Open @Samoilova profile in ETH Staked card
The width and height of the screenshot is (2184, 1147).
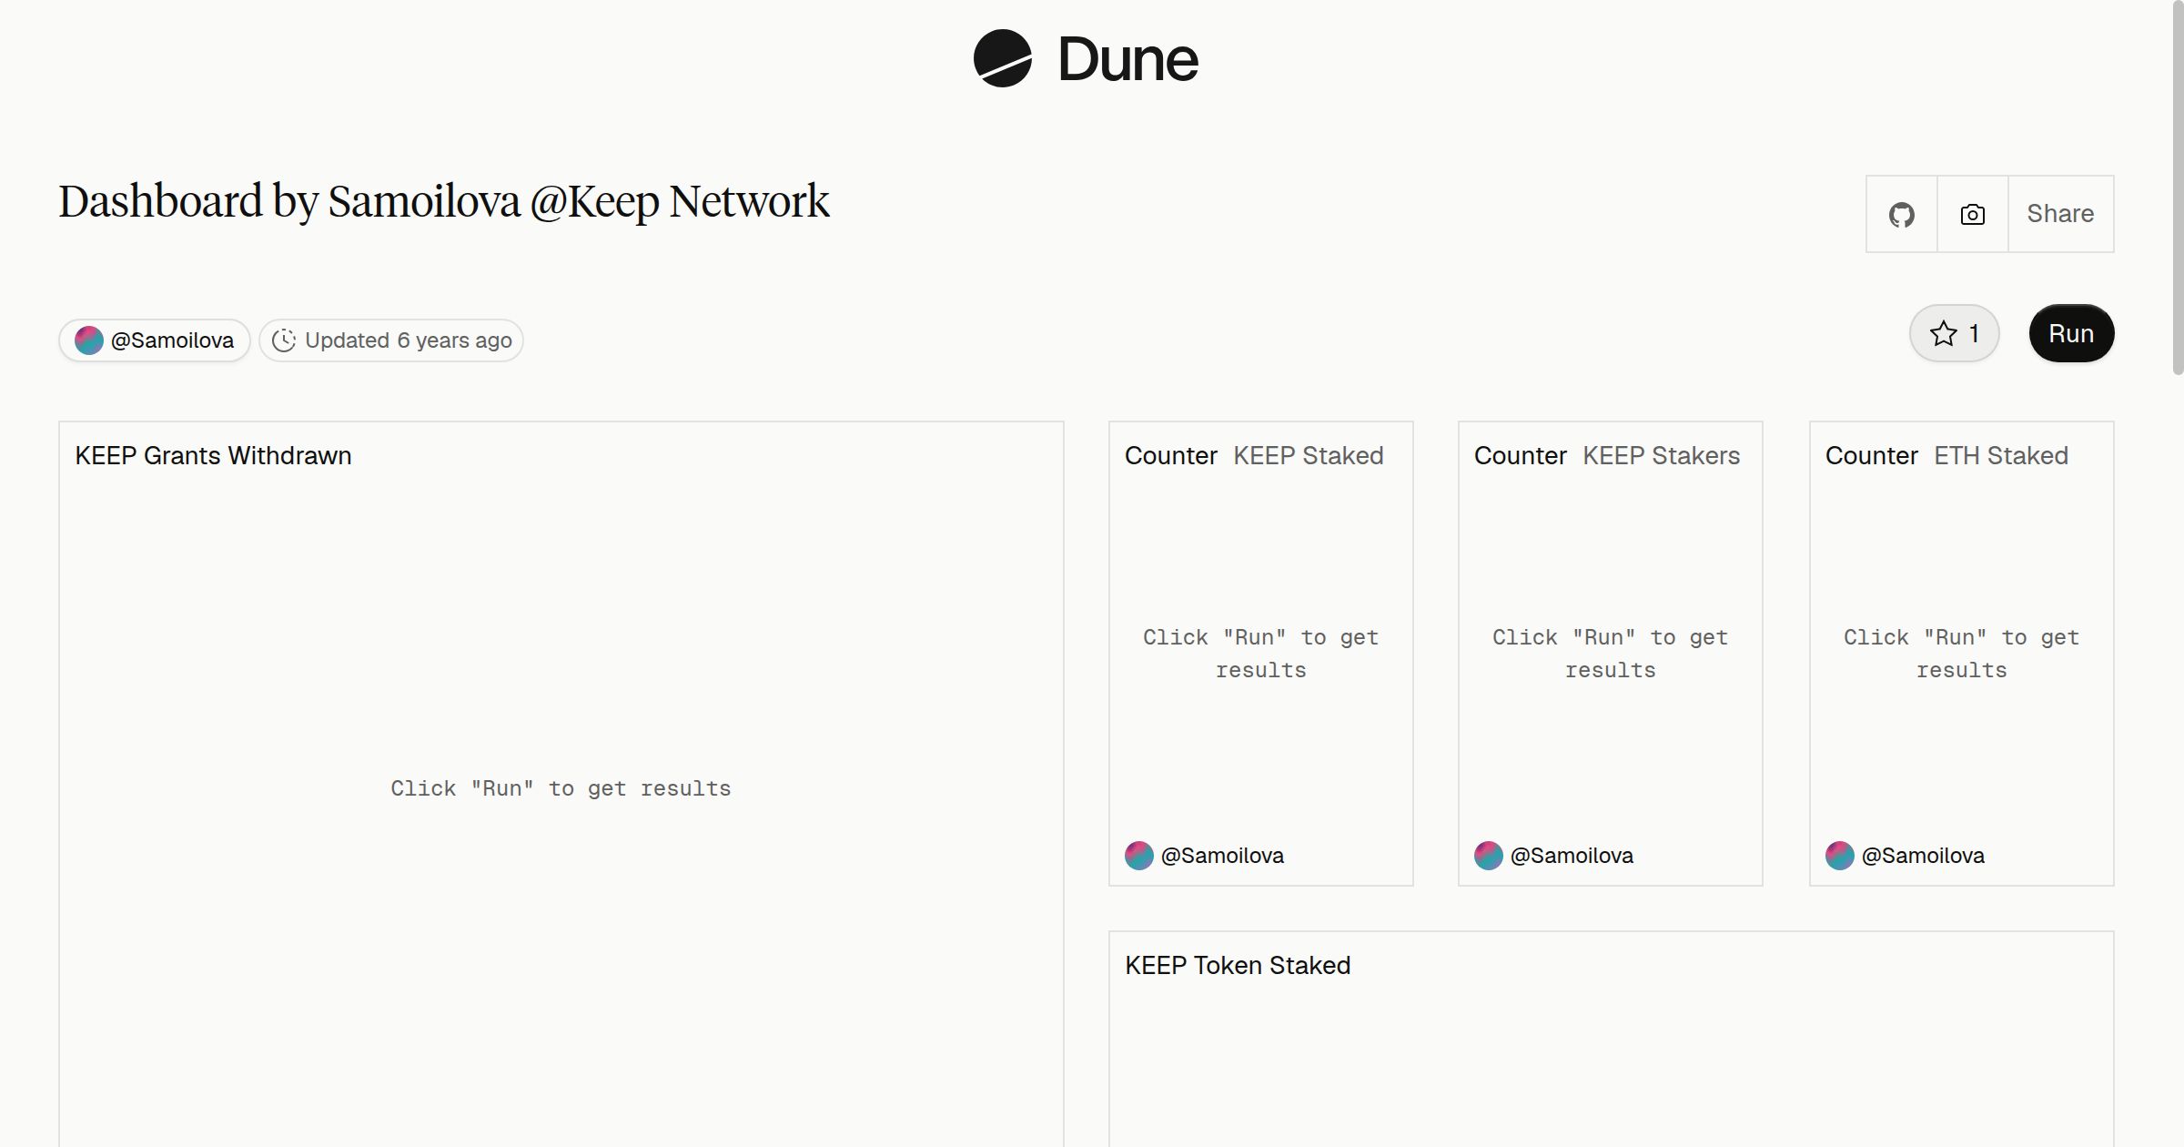1923,856
